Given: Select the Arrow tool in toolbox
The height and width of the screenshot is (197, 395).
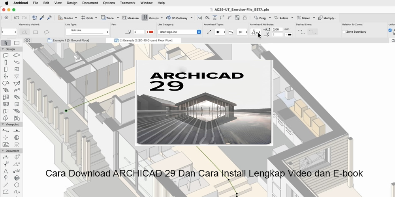Looking at the screenshot, I should [x=6, y=43].
